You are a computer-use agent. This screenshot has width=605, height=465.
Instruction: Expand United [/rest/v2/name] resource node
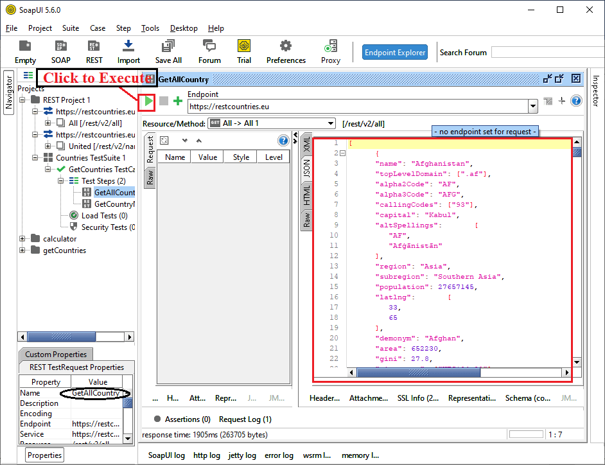pos(48,146)
